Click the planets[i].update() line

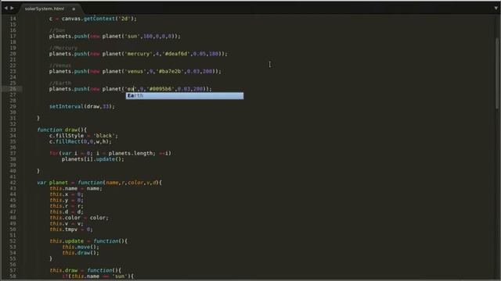[92, 159]
